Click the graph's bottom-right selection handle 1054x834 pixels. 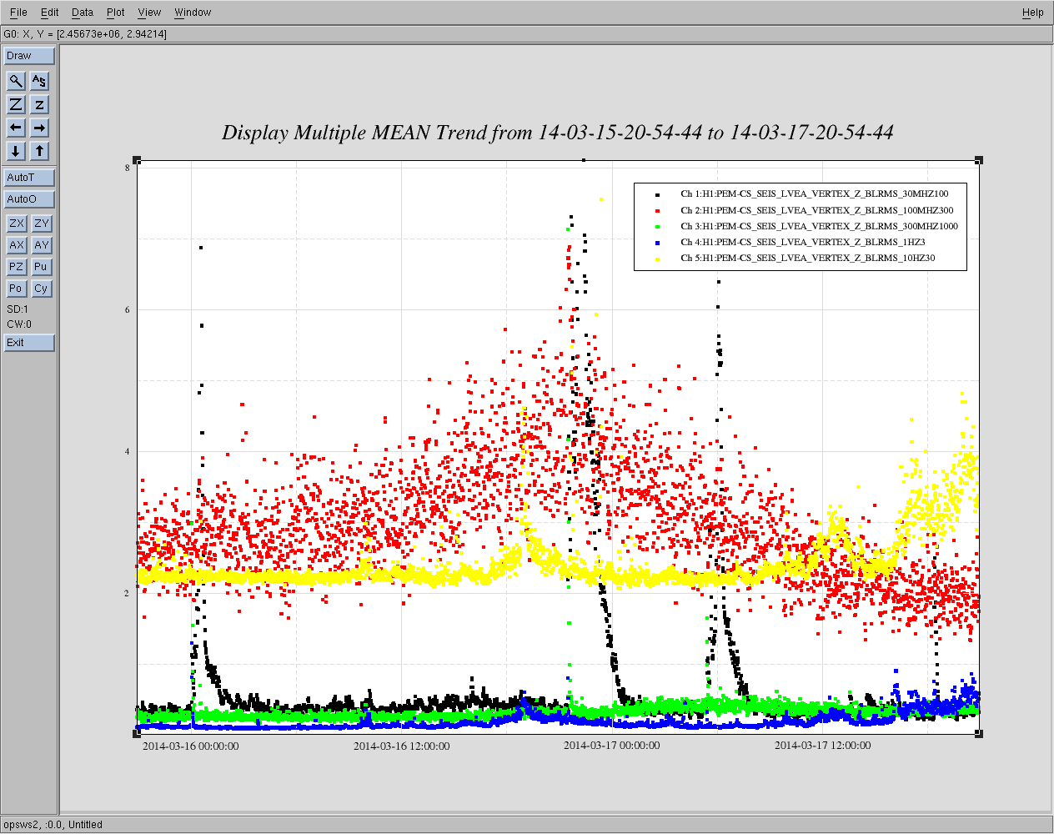979,733
